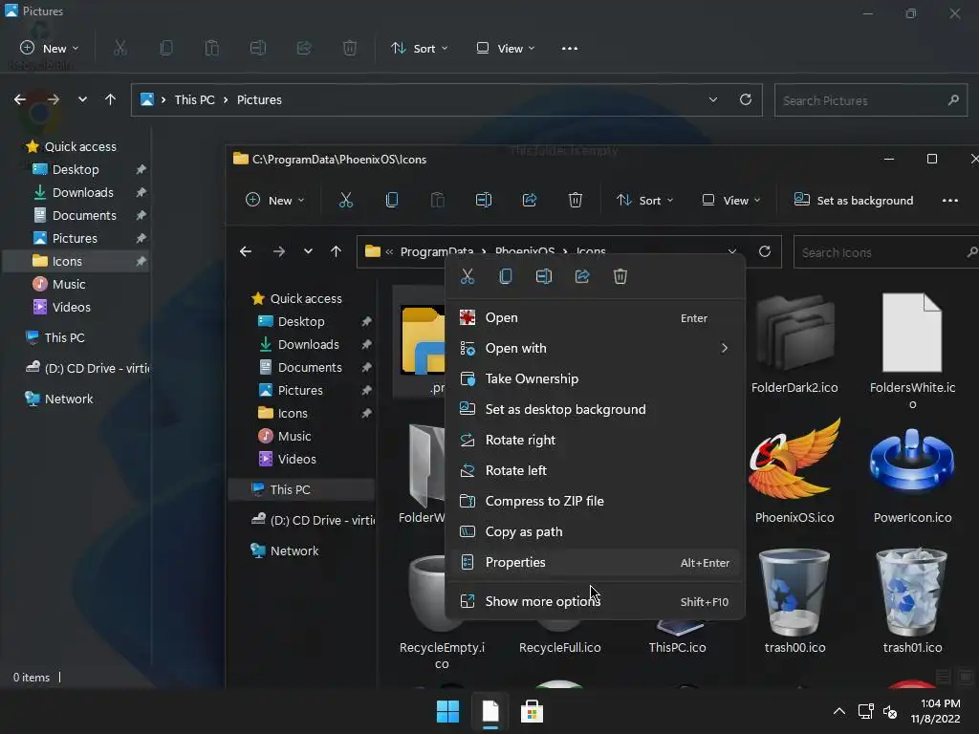979x734 pixels.
Task: Go back in Pictures window
Action: click(20, 99)
